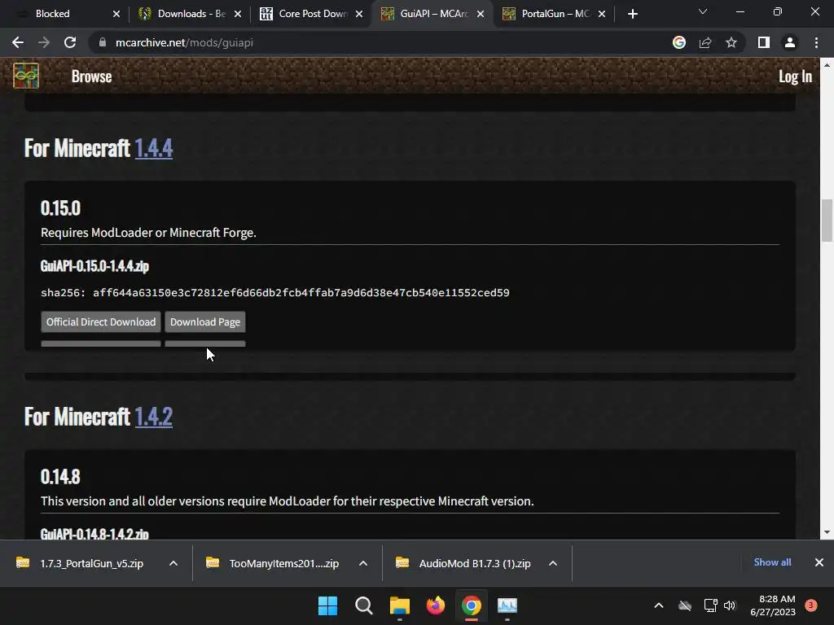
Task: Open network settings tray icon
Action: [x=710, y=605]
